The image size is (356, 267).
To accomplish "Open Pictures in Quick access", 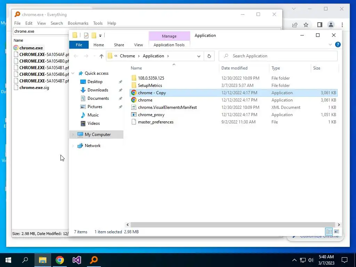I will [95, 107].
